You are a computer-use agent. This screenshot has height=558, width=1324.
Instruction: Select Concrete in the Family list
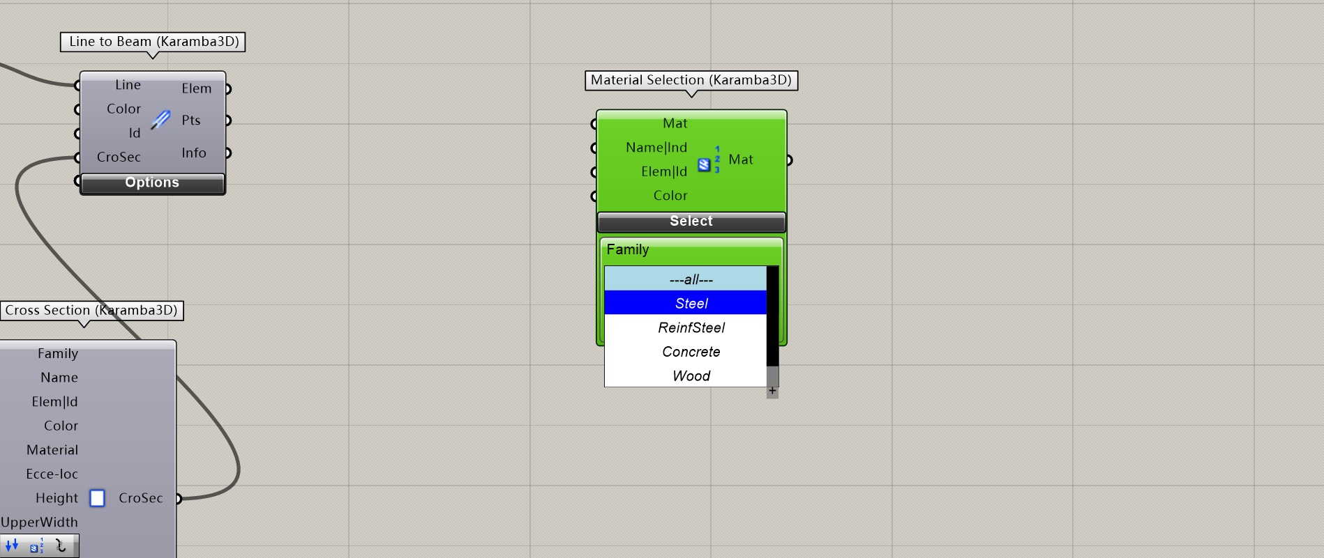coord(685,352)
